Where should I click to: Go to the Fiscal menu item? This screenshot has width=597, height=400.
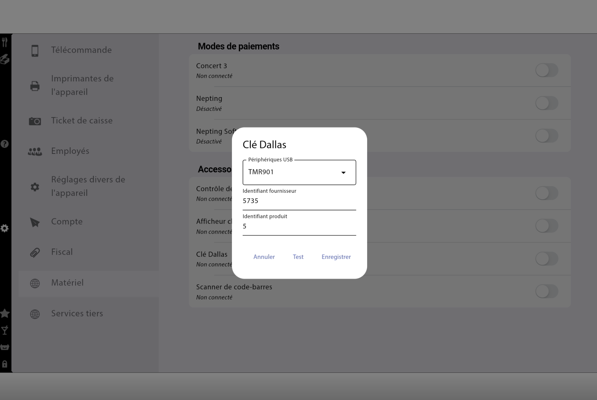(62, 252)
